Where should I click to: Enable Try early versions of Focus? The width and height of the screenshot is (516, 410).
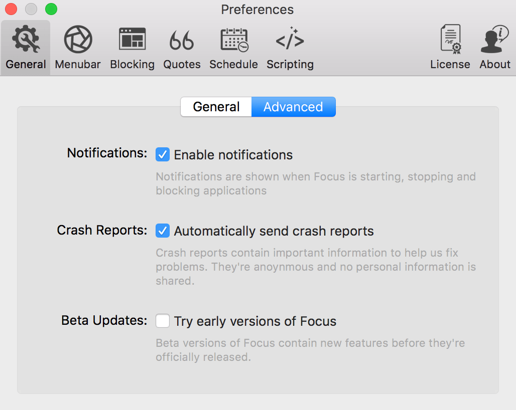coord(163,321)
